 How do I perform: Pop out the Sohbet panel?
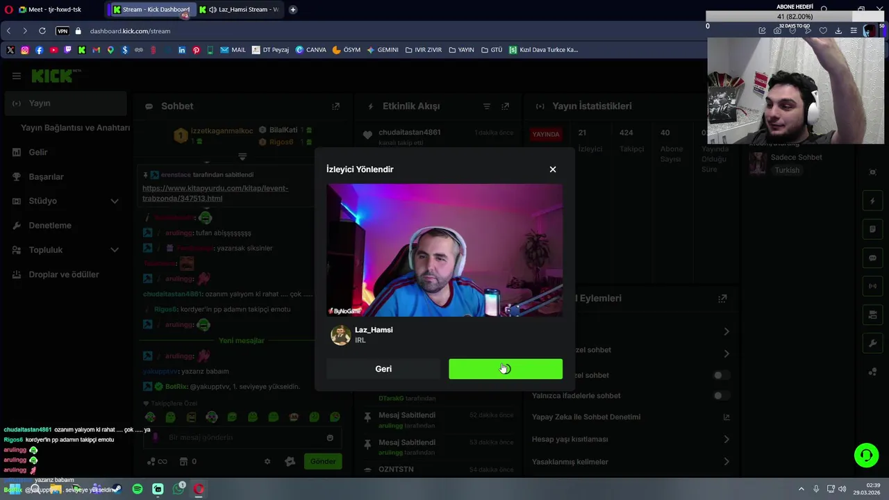(x=335, y=106)
